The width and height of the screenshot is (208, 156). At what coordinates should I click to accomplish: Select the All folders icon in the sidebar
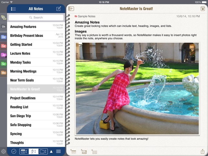pyautogui.click(x=4, y=17)
